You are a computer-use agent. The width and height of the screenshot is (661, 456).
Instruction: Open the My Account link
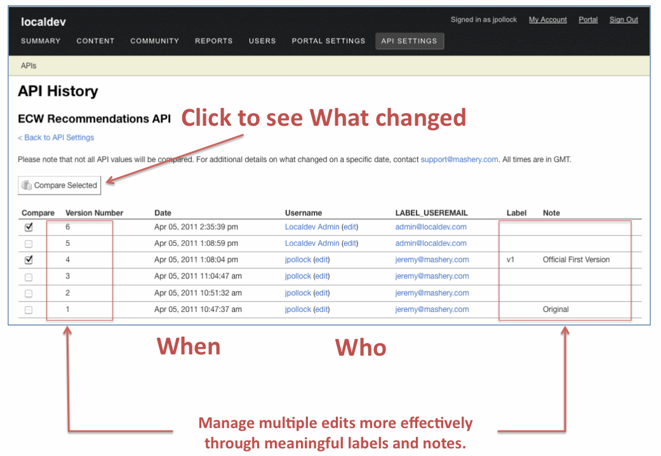point(547,20)
